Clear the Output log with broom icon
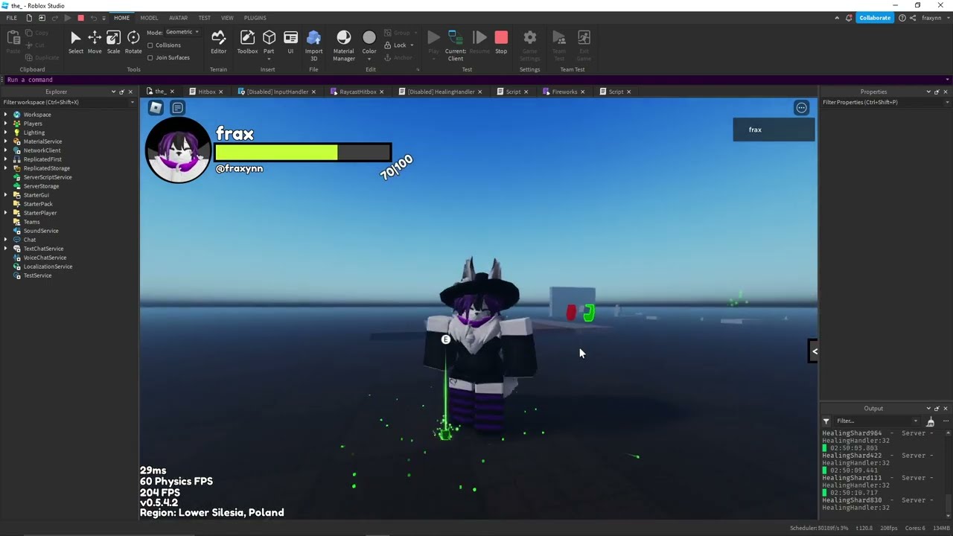Screen dimensions: 953x536 931,421
